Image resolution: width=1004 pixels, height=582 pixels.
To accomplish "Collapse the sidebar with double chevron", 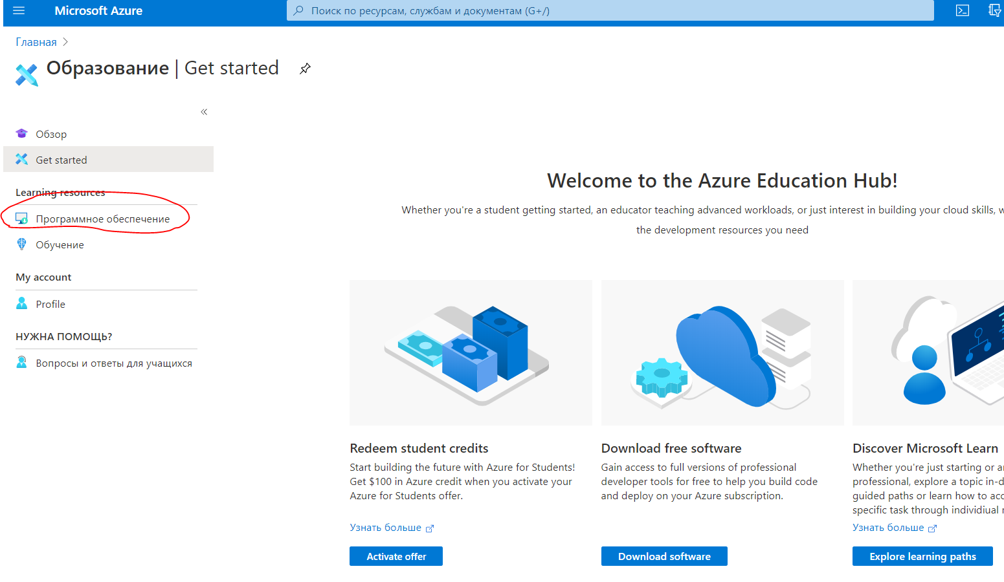I will pyautogui.click(x=204, y=112).
